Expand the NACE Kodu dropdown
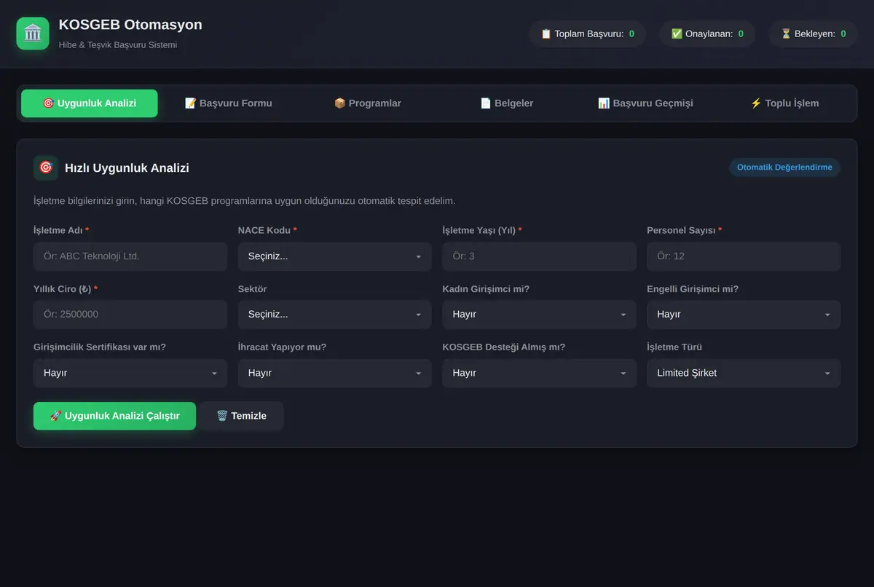The width and height of the screenshot is (874, 587). click(335, 256)
